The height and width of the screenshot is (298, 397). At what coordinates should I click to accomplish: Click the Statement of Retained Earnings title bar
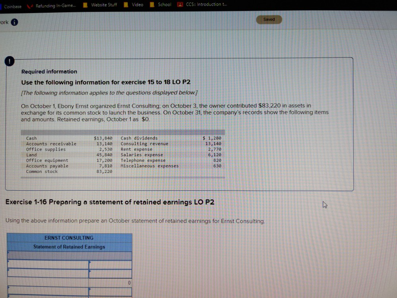(69, 247)
